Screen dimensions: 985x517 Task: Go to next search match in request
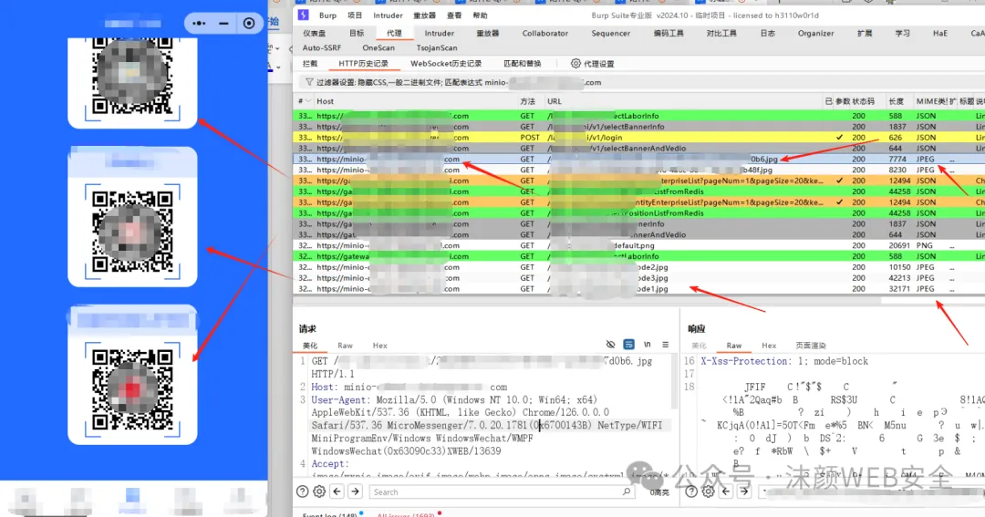(x=355, y=491)
